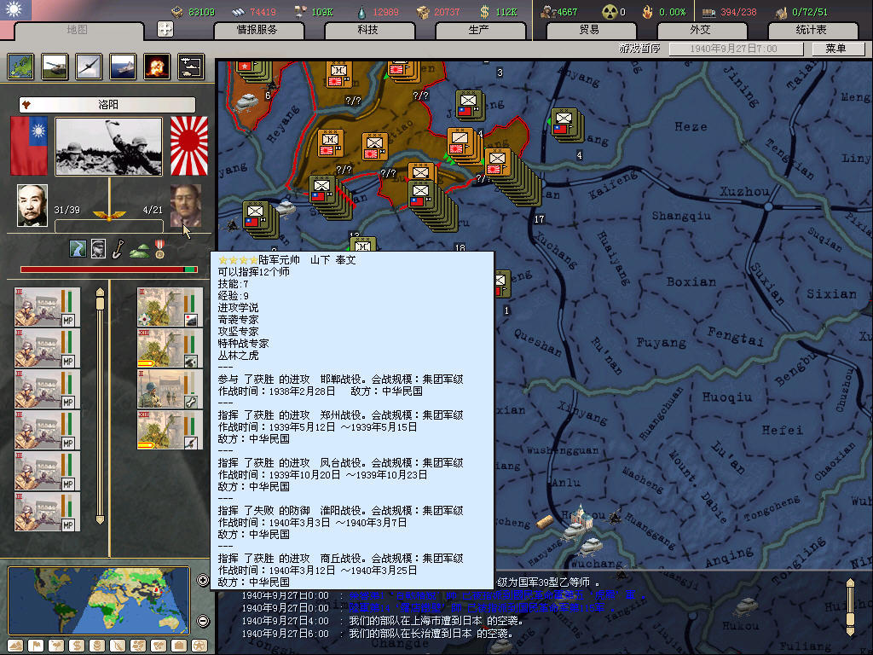Click the Chinese division list scrollbar
The image size is (873, 655).
coord(100,405)
